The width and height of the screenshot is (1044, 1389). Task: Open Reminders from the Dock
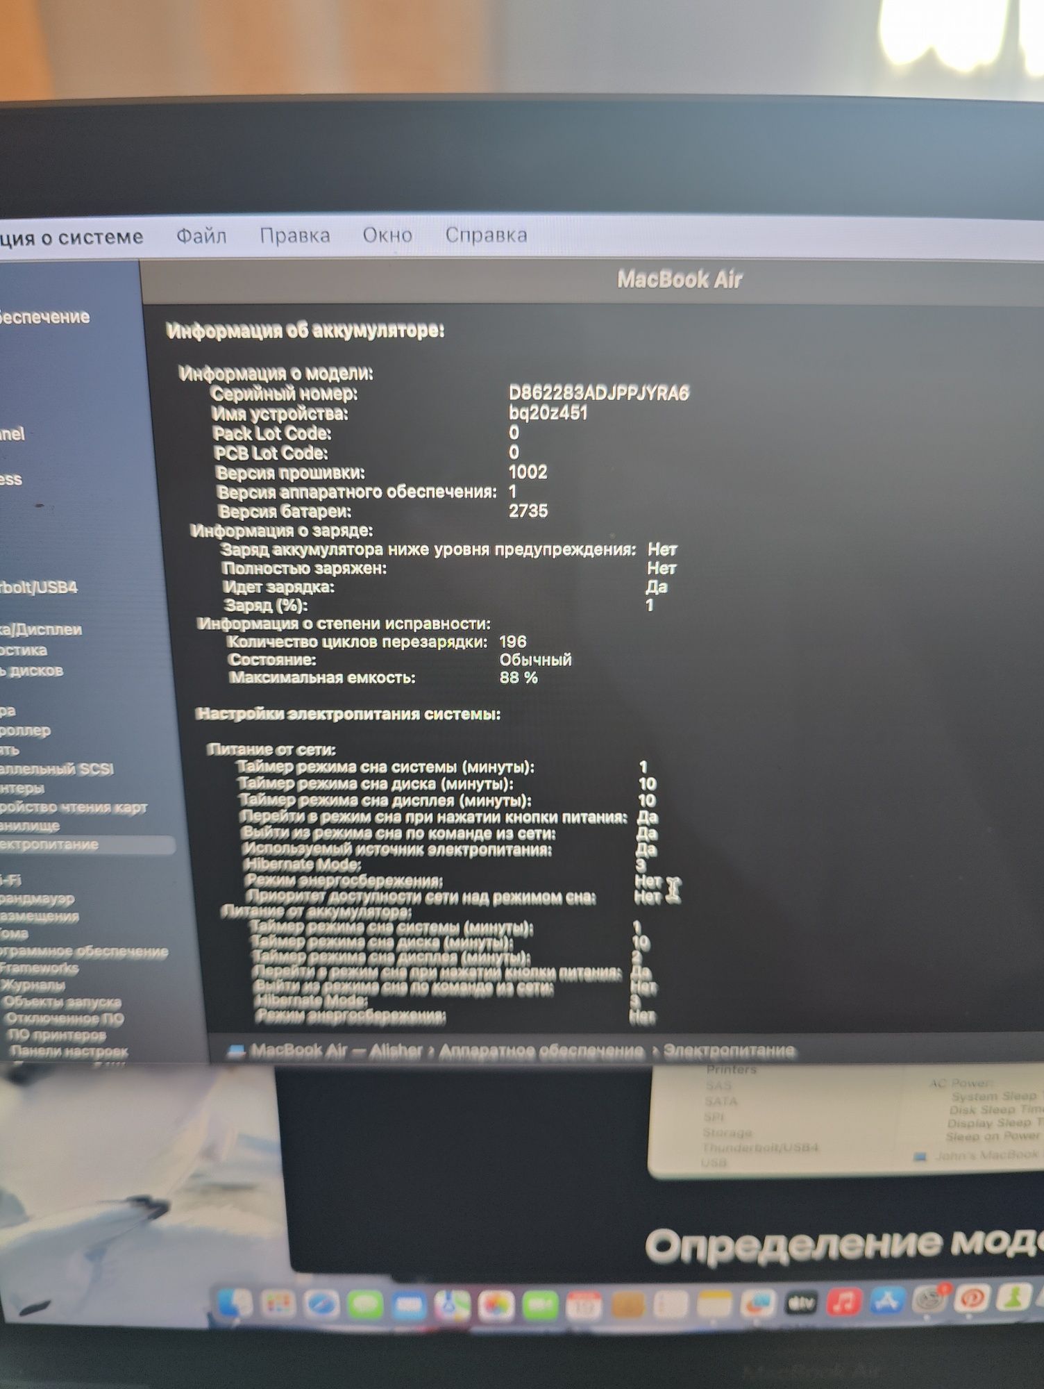click(671, 1306)
